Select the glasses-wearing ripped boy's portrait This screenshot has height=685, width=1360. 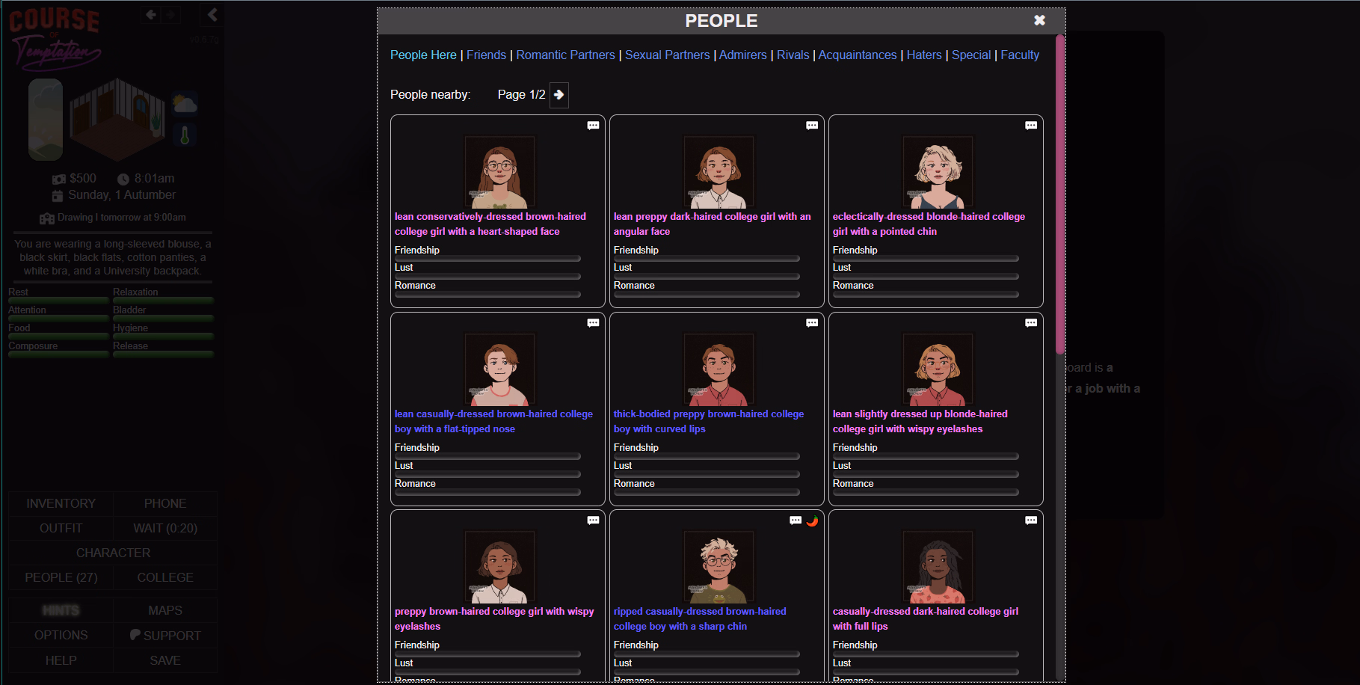(719, 568)
